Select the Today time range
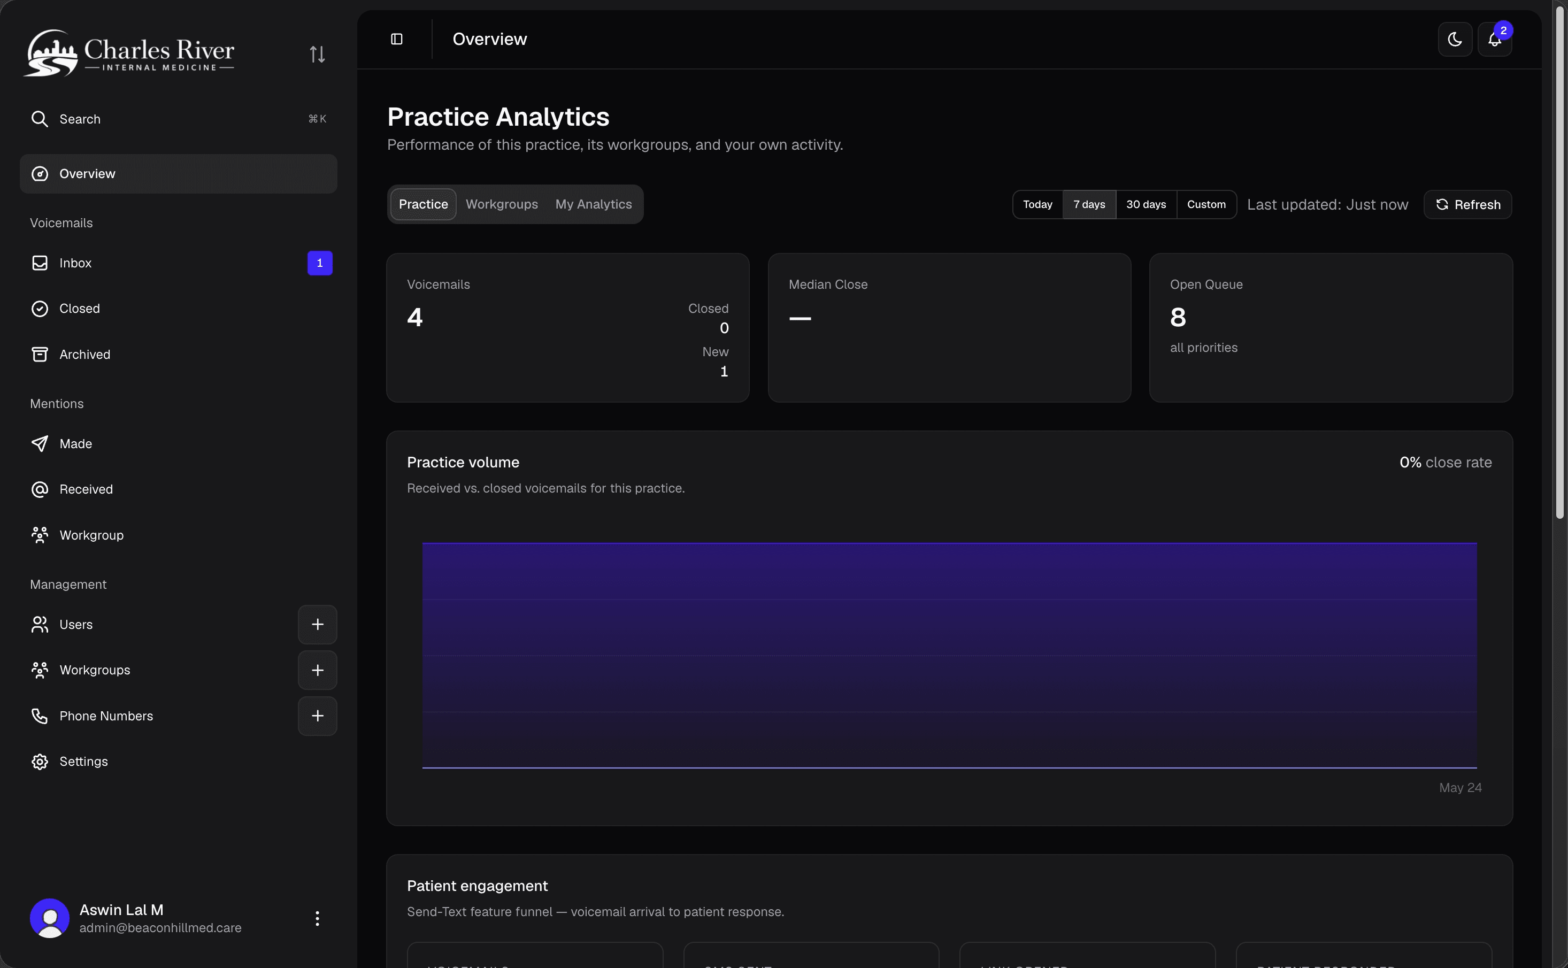This screenshot has height=968, width=1568. point(1037,204)
